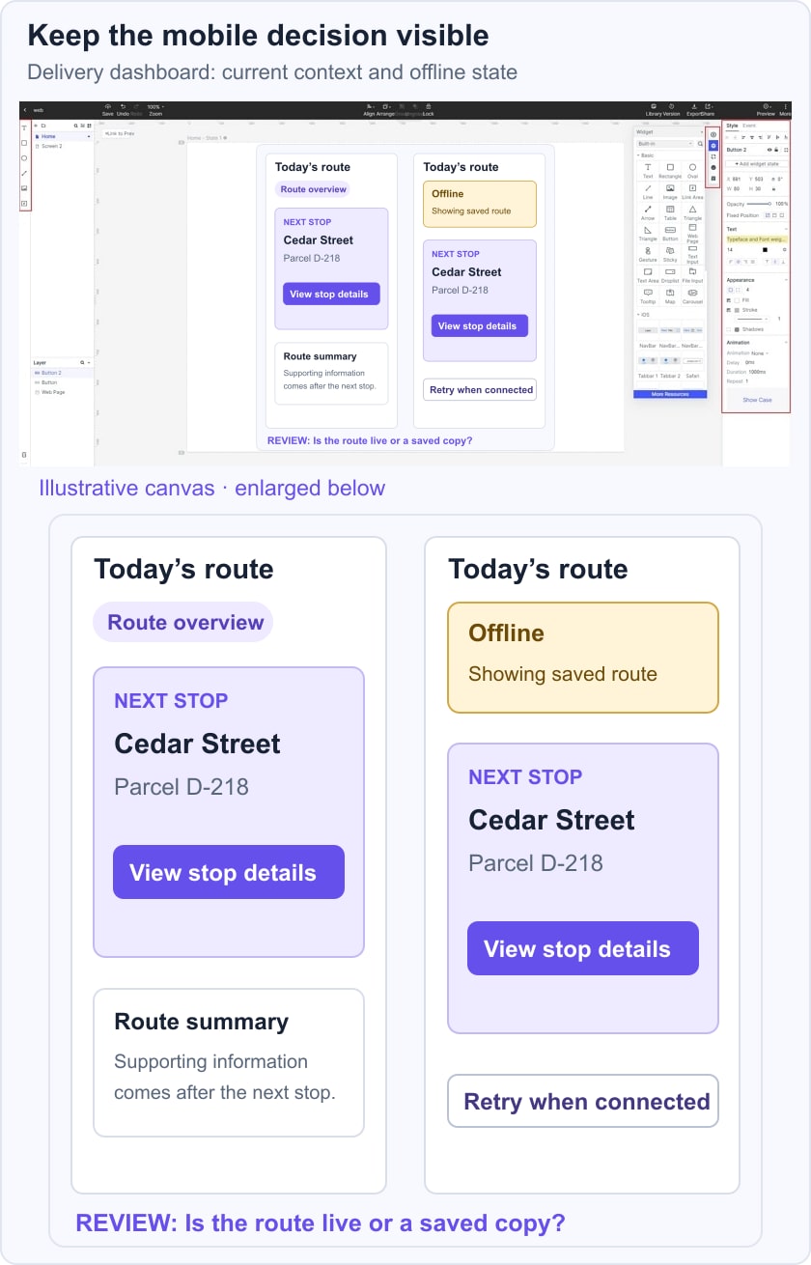811x1265 pixels.
Task: Collapse the Text section in Style panel
Action: coord(786,229)
